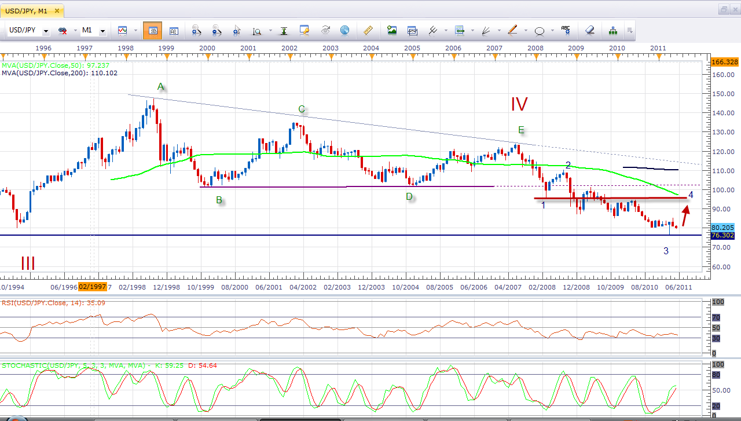
Task: Select the ellipse shape tool
Action: coord(540,31)
